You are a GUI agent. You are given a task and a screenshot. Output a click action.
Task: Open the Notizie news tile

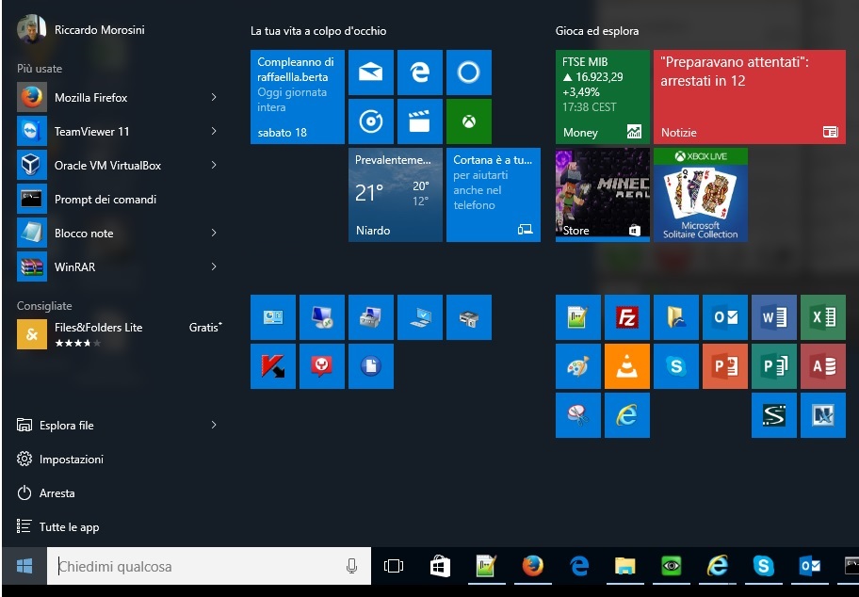pyautogui.click(x=750, y=97)
